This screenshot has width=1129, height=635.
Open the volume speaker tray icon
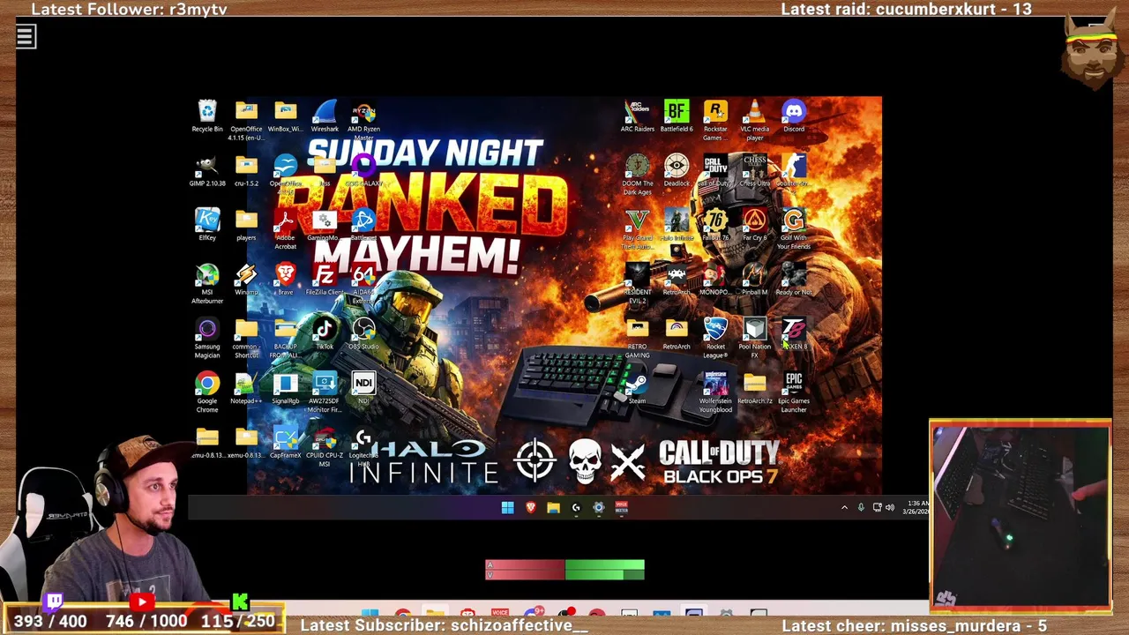(x=890, y=507)
